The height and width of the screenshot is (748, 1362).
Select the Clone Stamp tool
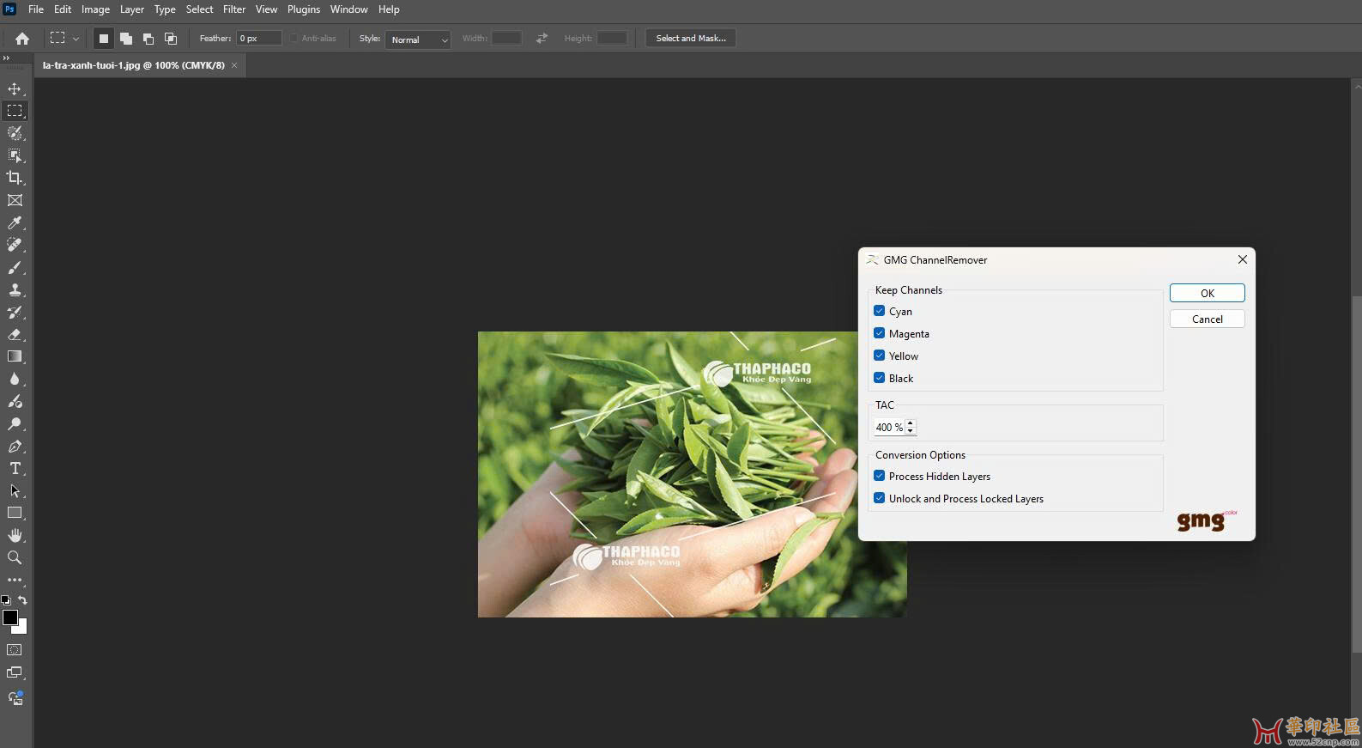(15, 289)
